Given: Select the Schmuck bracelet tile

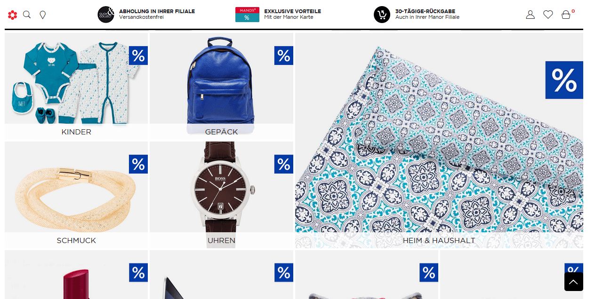Looking at the screenshot, I should click(76, 195).
